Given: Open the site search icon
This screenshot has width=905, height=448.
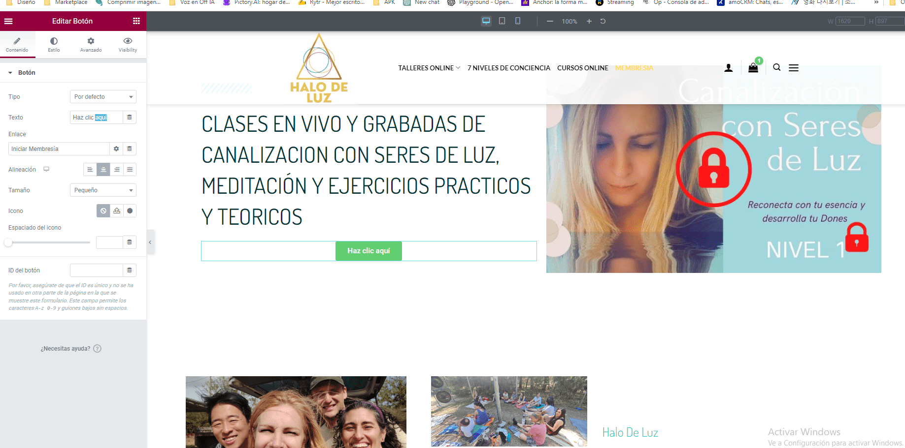Looking at the screenshot, I should coord(777,67).
